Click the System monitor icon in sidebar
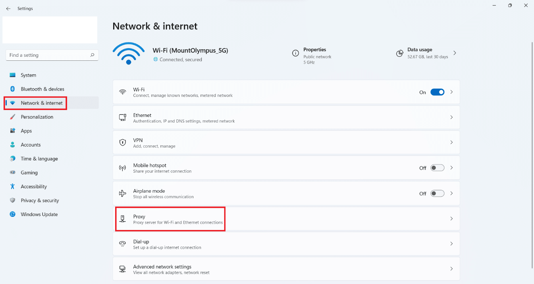 click(x=13, y=75)
